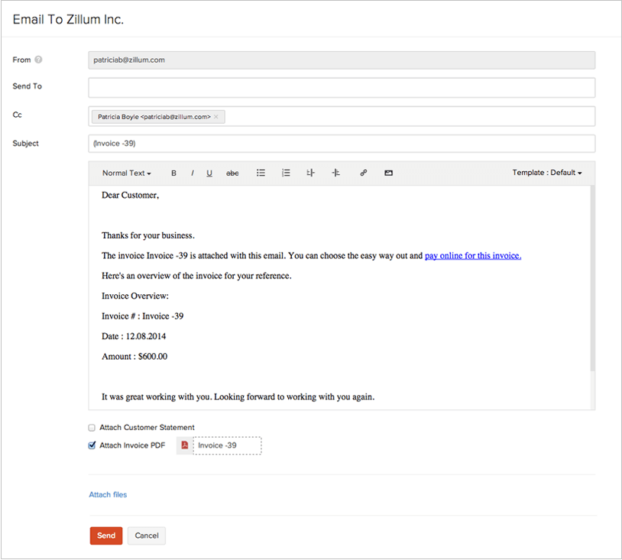The width and height of the screenshot is (622, 560).
Task: Apply strikethrough using the abc icon
Action: point(232,173)
